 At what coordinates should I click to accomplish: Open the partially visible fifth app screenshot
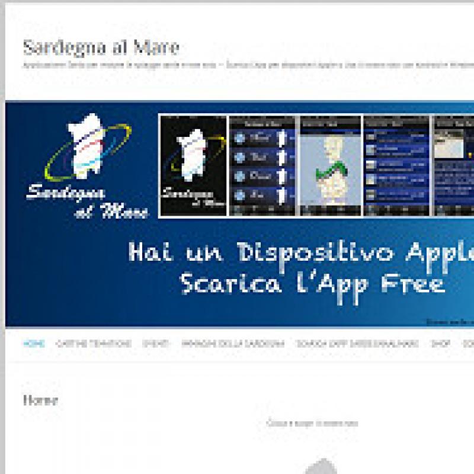click(x=454, y=166)
